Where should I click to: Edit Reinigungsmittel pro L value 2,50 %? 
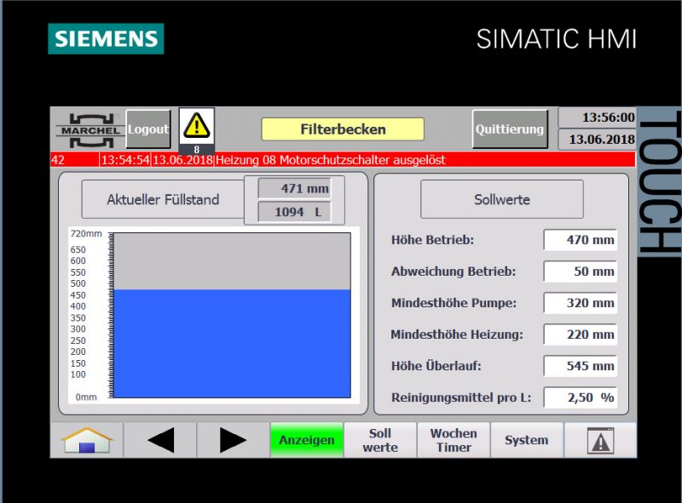(x=581, y=397)
